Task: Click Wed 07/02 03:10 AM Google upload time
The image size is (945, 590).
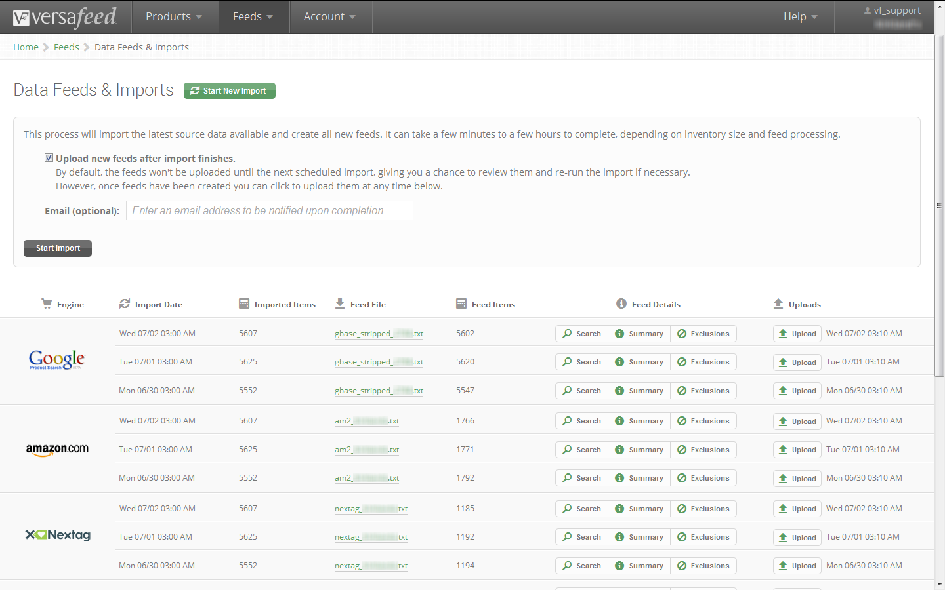Action: pos(864,334)
